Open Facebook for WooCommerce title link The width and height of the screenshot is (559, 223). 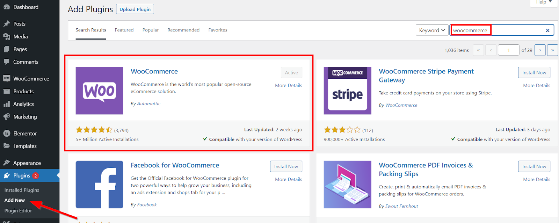point(175,165)
